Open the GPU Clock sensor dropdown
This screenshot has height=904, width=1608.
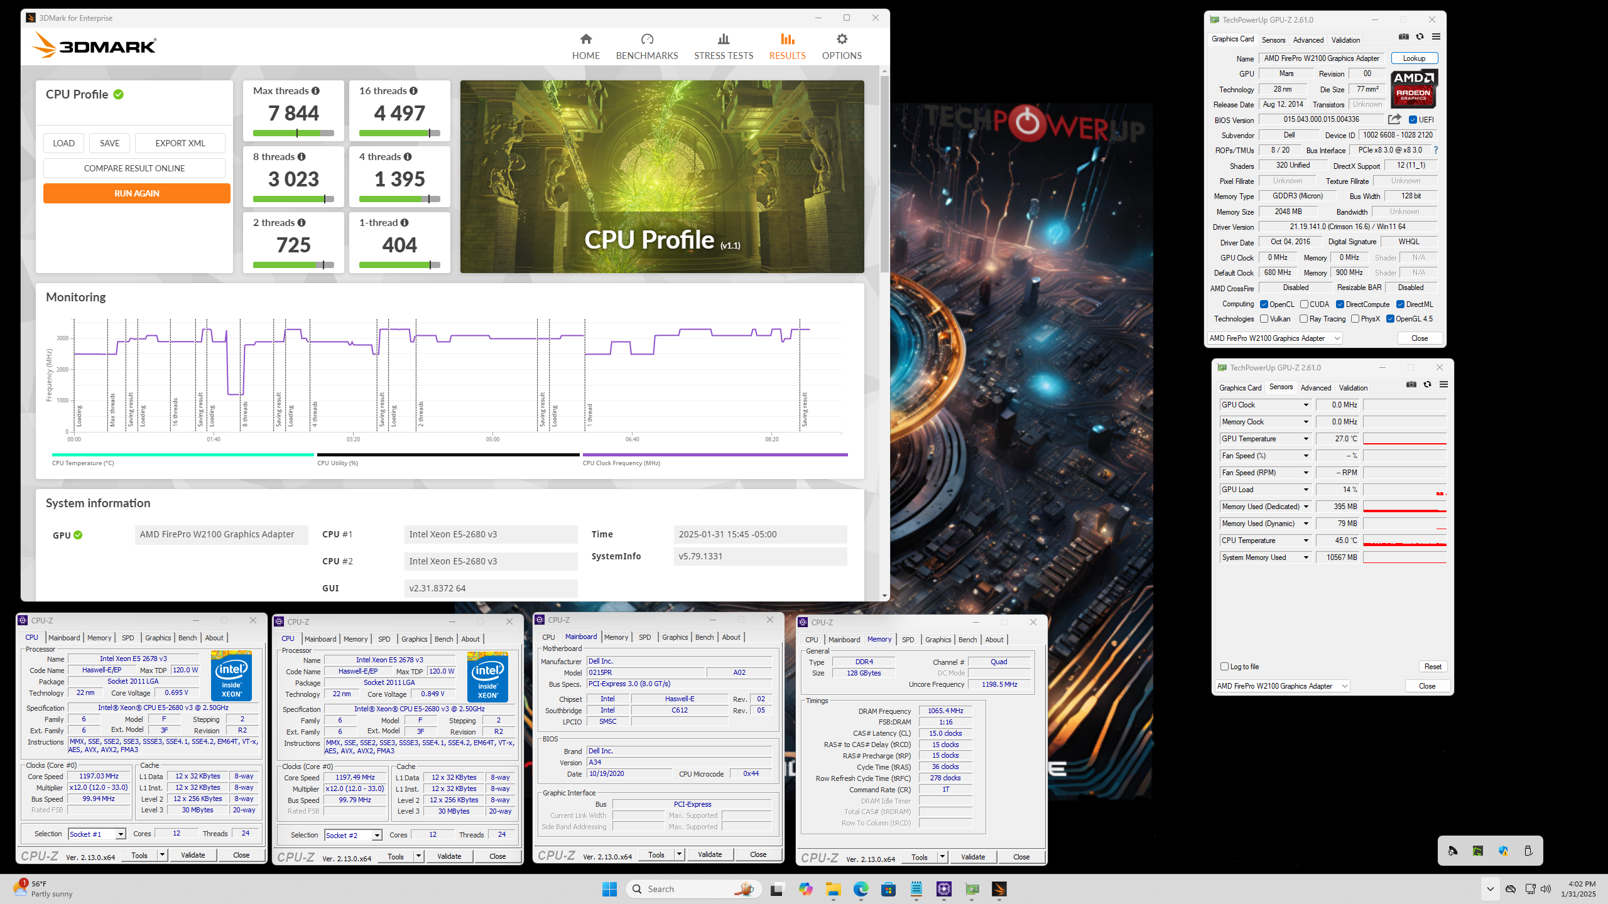pos(1306,405)
